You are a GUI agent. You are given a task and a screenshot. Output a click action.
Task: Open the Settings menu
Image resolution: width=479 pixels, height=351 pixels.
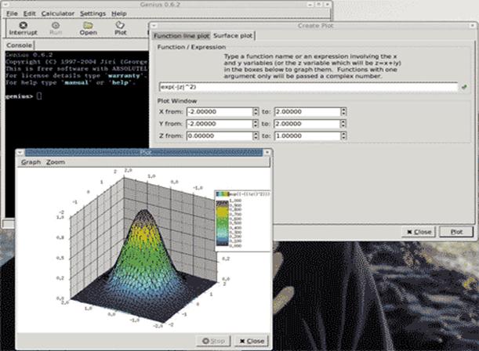pyautogui.click(x=93, y=13)
